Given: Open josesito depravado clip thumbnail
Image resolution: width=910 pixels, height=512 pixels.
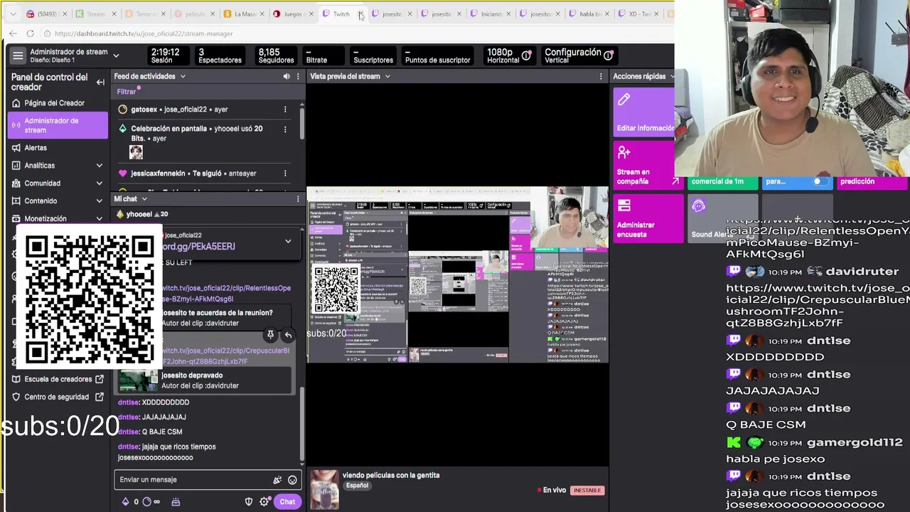Looking at the screenshot, I should tap(138, 381).
